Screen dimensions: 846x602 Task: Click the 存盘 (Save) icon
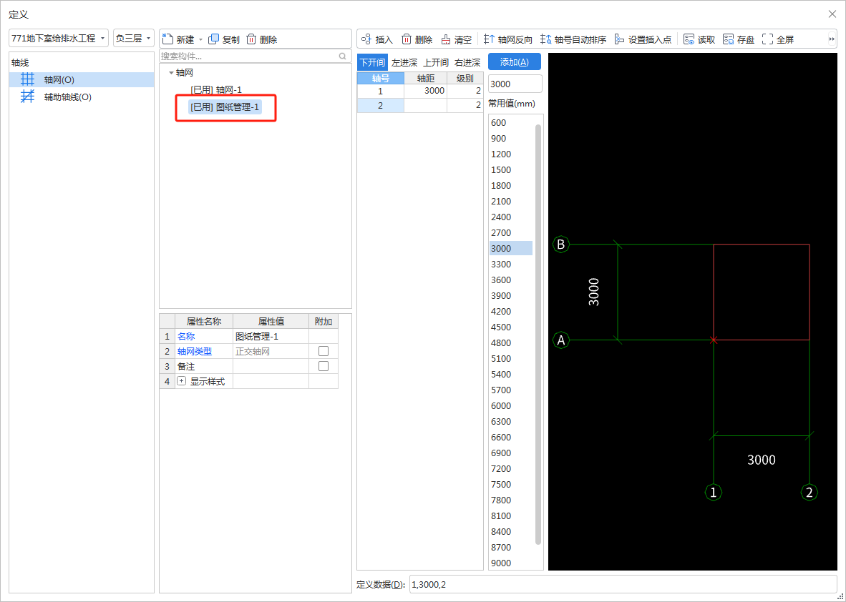click(x=729, y=39)
